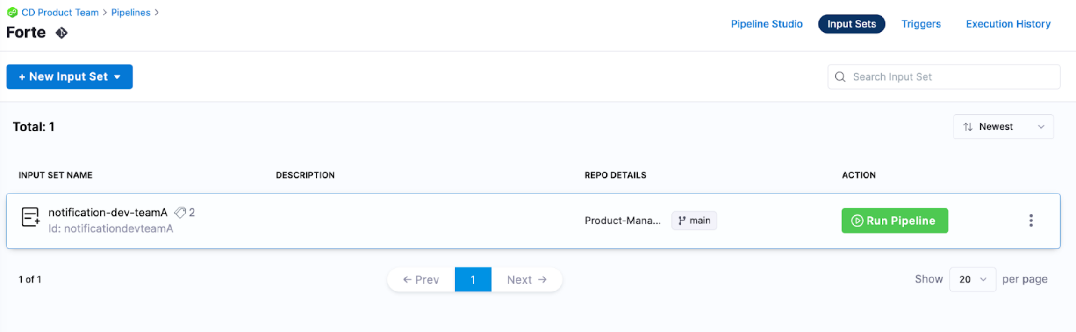
Task: Click the sort arrows icon beside Newest
Action: [968, 127]
